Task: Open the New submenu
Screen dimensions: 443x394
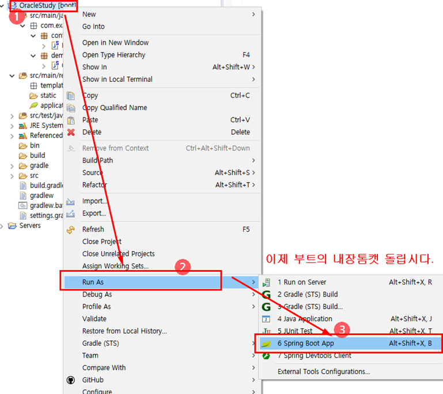Action: click(x=162, y=14)
